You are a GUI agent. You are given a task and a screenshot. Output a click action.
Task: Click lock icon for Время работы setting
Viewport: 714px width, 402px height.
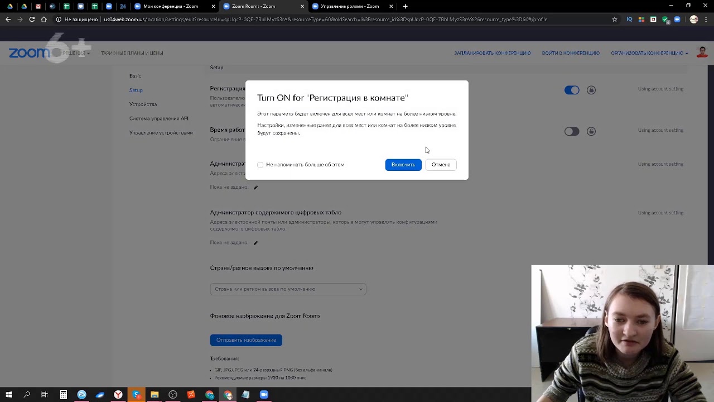591,131
